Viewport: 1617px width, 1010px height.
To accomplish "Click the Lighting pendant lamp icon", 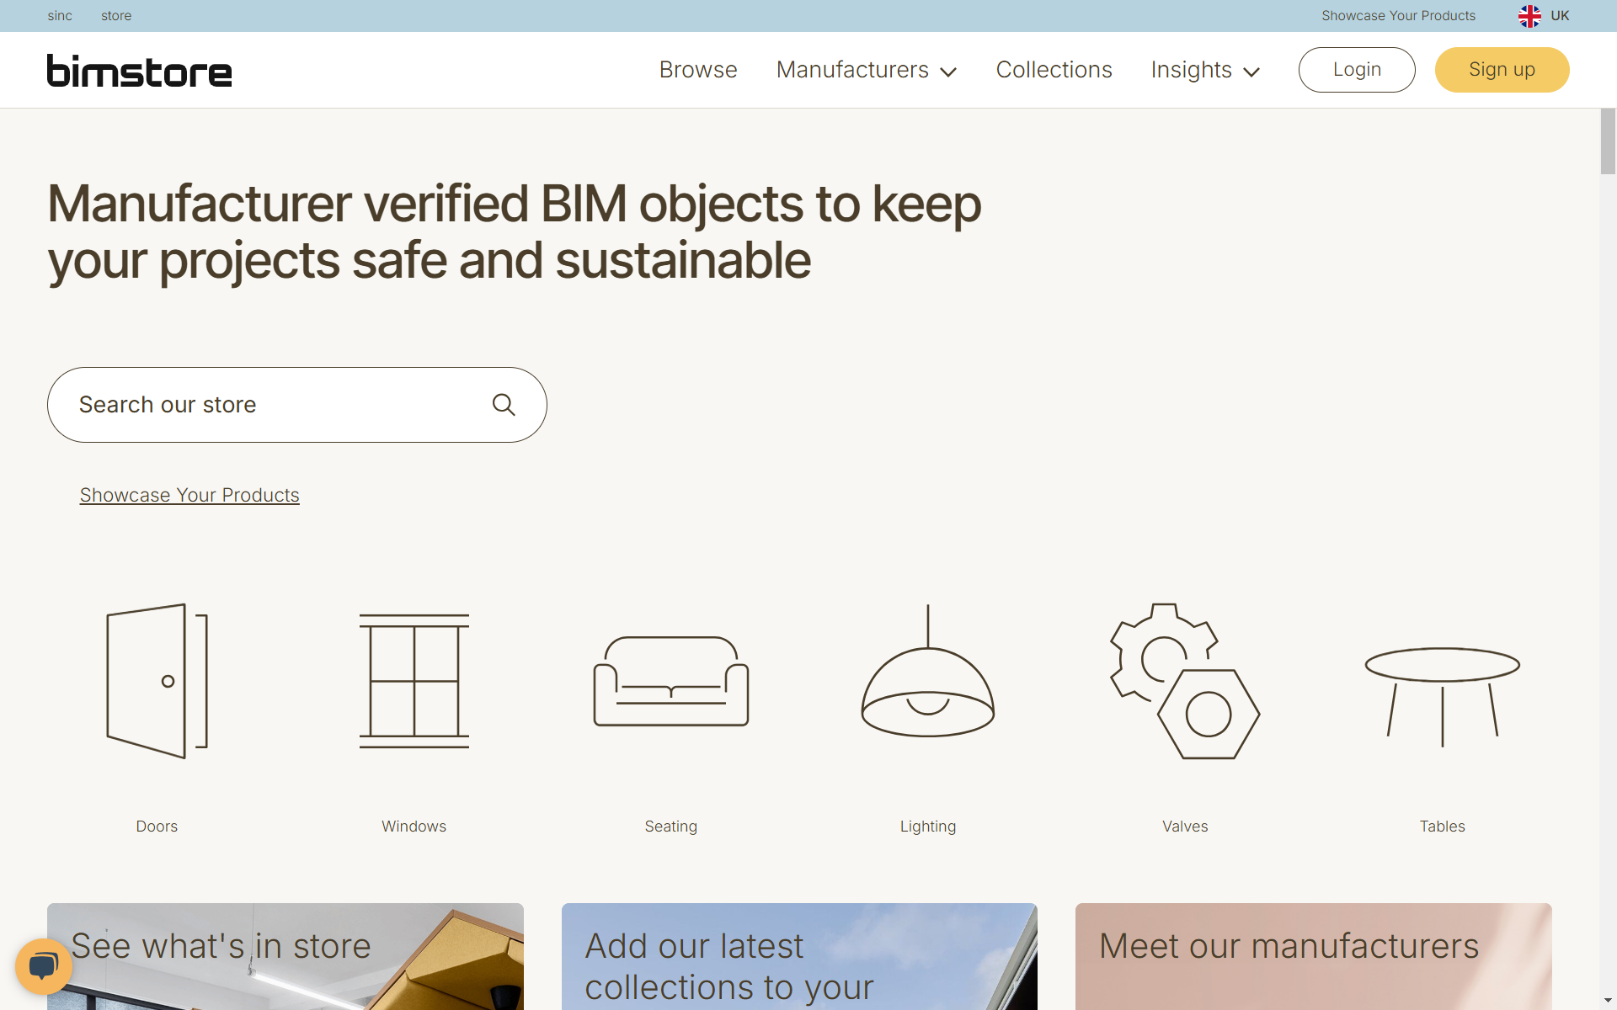I will click(x=927, y=673).
